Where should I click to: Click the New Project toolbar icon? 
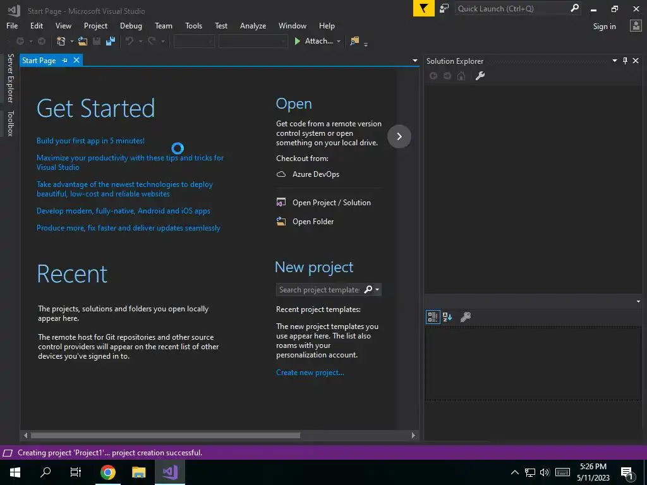pos(61,41)
